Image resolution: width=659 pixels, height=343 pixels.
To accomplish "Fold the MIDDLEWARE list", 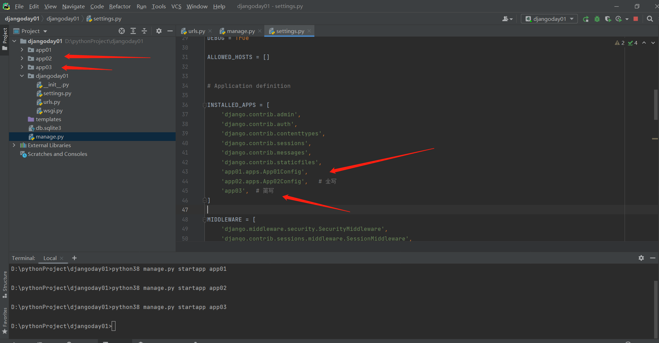I will [205, 220].
